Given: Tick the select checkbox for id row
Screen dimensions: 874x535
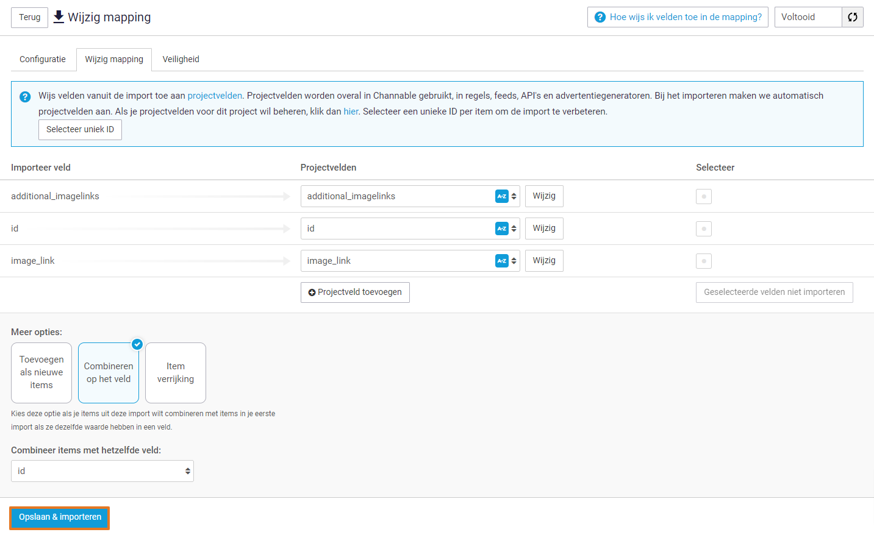Looking at the screenshot, I should coord(704,229).
